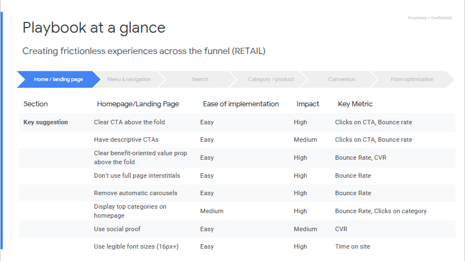Screen dimensions: 465x261
Task: Select Use legible font sizes row
Action: pos(236,246)
